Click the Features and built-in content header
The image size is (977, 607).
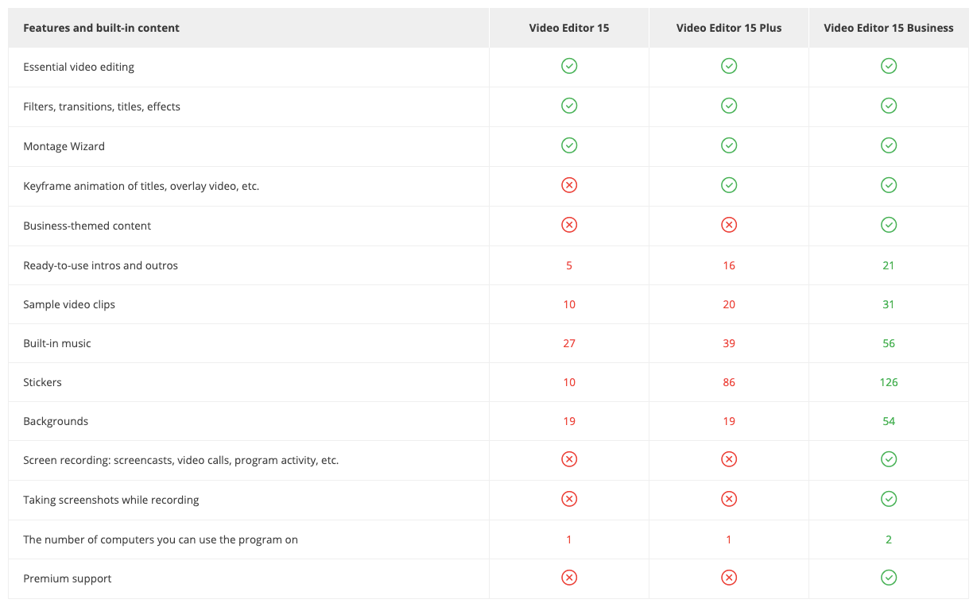tap(100, 28)
